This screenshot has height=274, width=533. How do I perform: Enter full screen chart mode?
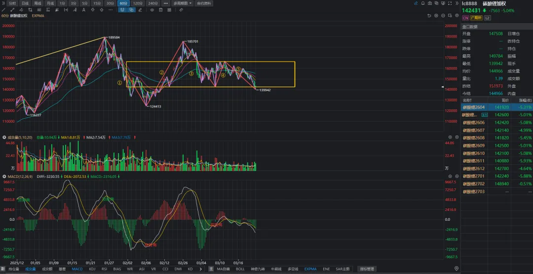pyautogui.click(x=450, y=3)
